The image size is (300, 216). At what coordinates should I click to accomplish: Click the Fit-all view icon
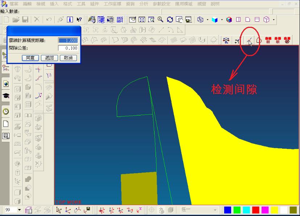(142, 20)
